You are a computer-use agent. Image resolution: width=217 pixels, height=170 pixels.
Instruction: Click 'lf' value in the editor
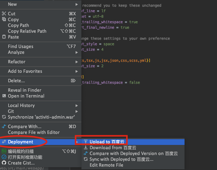103,11
